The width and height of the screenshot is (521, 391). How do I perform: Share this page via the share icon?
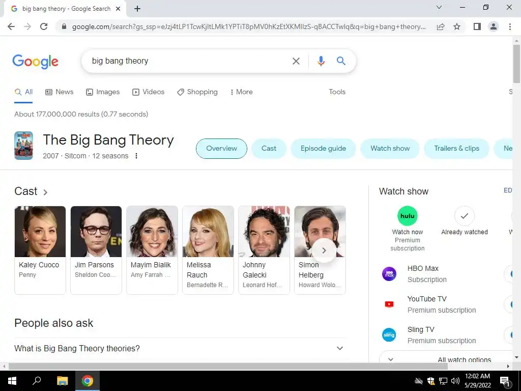[x=441, y=26]
